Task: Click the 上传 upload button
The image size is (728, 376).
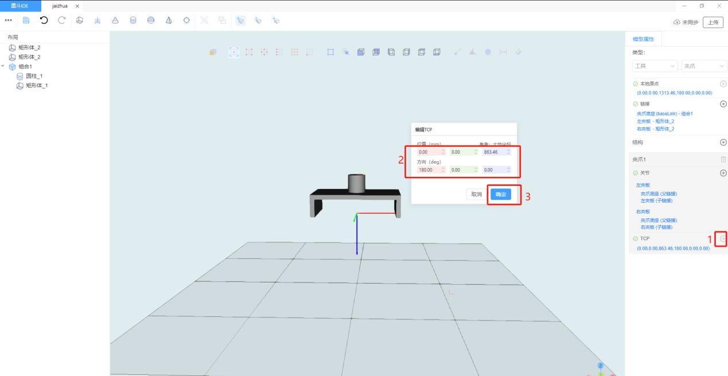Action: tap(713, 22)
